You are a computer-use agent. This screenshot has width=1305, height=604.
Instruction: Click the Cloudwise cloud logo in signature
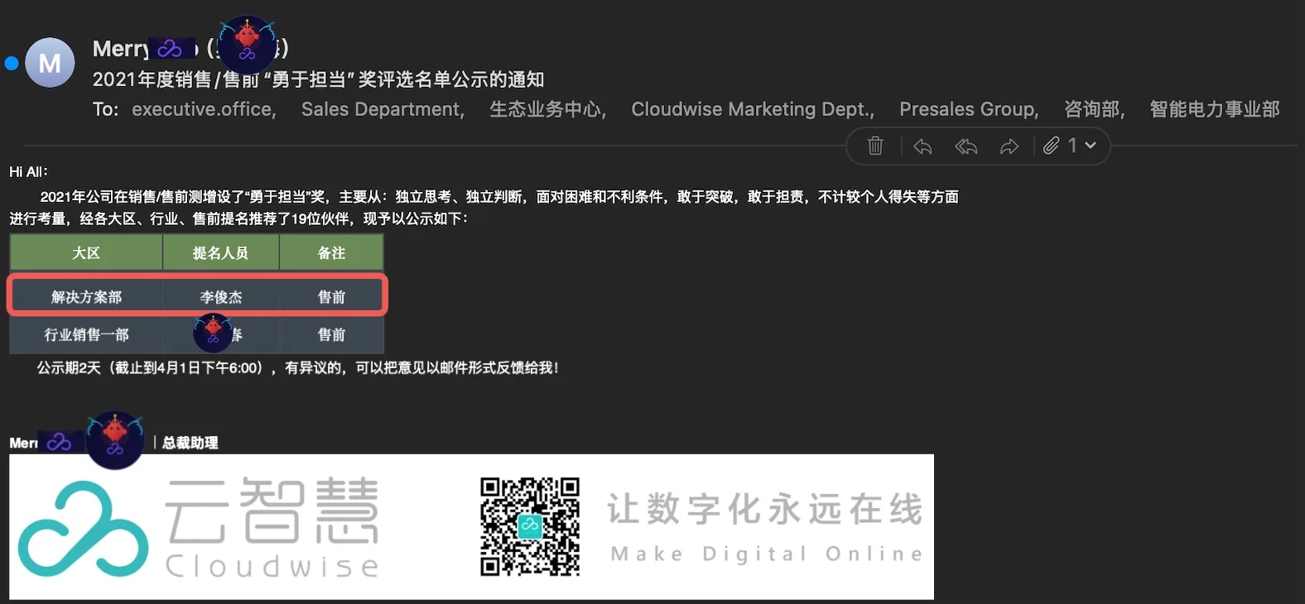(x=83, y=528)
